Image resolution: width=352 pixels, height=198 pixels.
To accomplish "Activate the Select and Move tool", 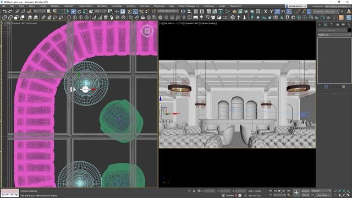I will (73, 12).
